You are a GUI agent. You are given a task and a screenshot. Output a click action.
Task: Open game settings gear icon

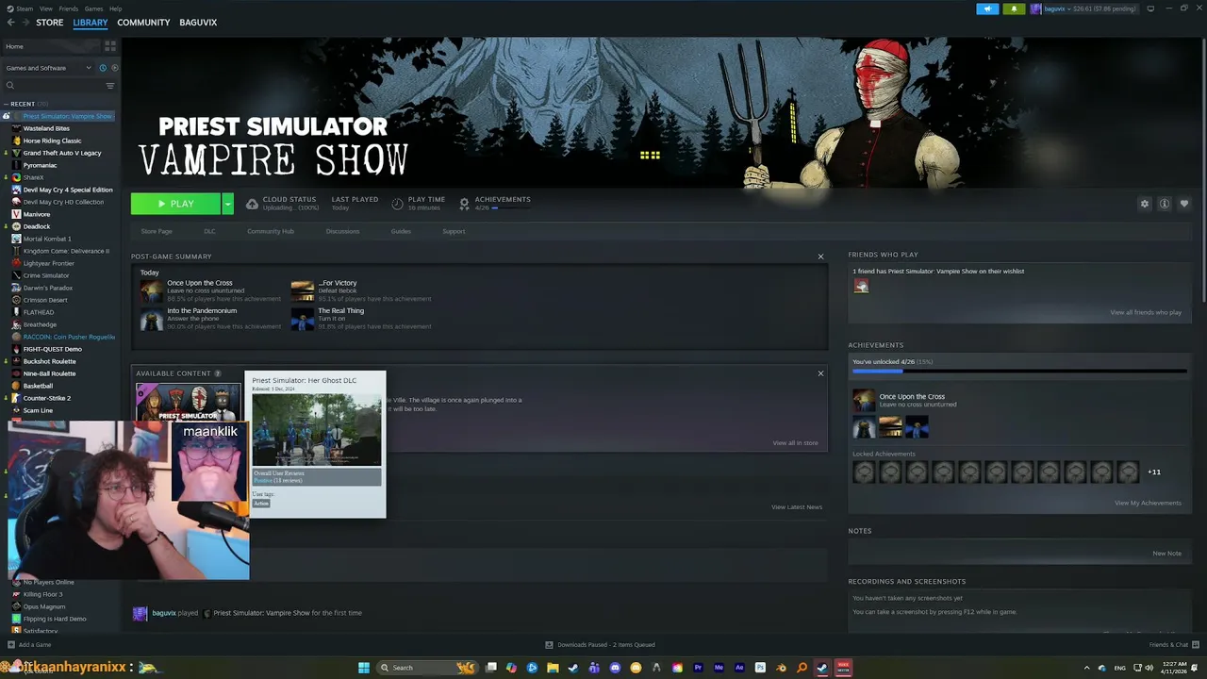1145,204
